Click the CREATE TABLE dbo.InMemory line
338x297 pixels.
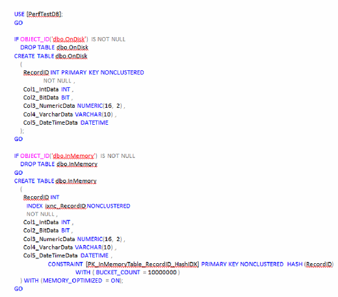pos(55,181)
